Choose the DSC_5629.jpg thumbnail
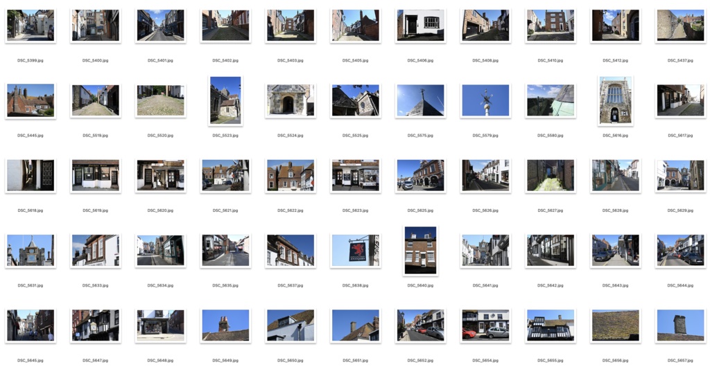The width and height of the screenshot is (710, 369). 680,175
